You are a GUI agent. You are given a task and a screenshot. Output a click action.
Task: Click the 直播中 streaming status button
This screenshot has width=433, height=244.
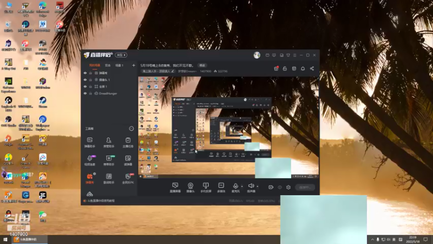point(305,187)
